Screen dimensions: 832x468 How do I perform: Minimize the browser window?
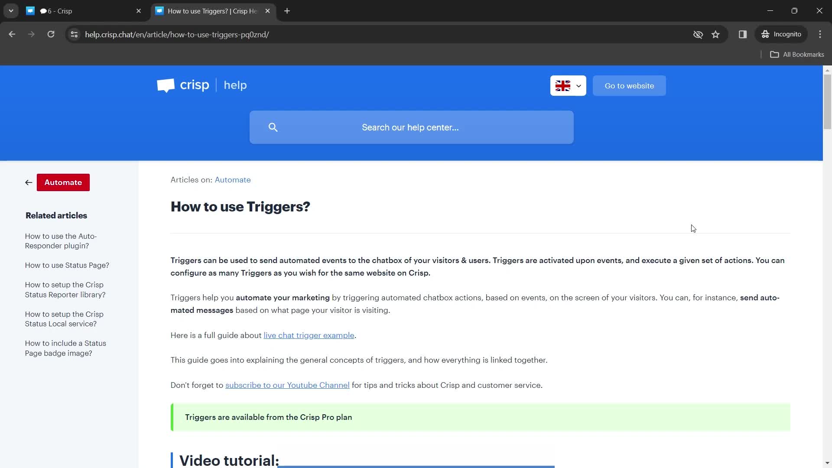[770, 11]
